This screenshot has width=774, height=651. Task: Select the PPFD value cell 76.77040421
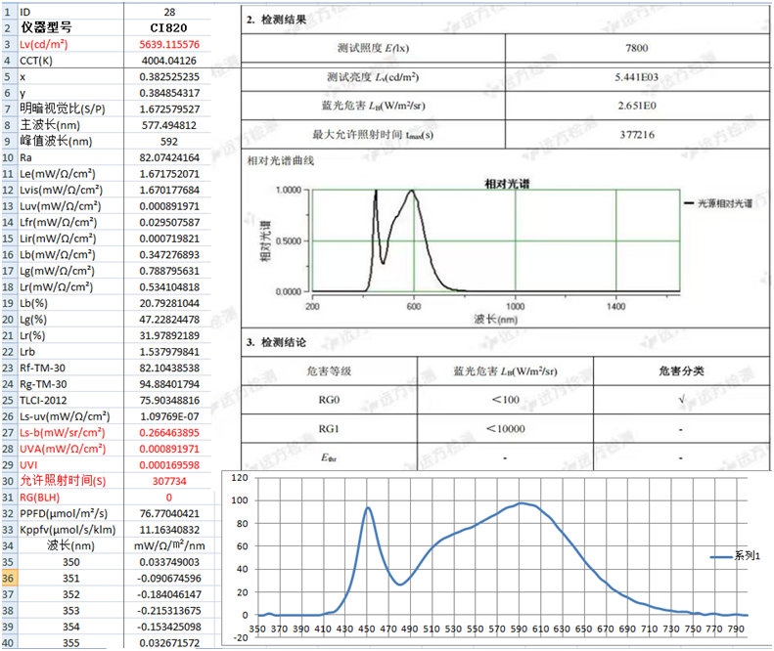point(169,513)
